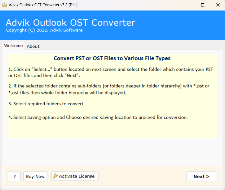Click the 'Advik Outlook OST Converter' banner title
The width and height of the screenshot is (225, 190).
(71, 23)
